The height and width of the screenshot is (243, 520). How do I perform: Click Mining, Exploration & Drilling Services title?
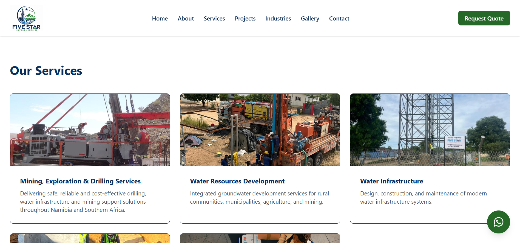pos(80,181)
